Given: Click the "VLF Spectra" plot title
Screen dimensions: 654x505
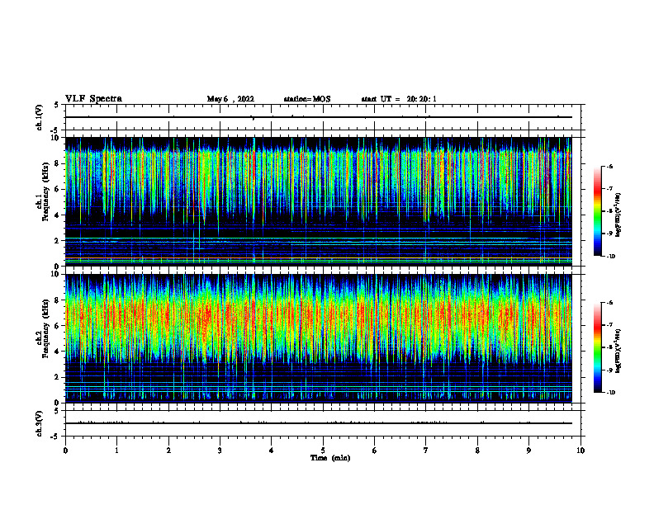Looking at the screenshot, I should pyautogui.click(x=93, y=99).
